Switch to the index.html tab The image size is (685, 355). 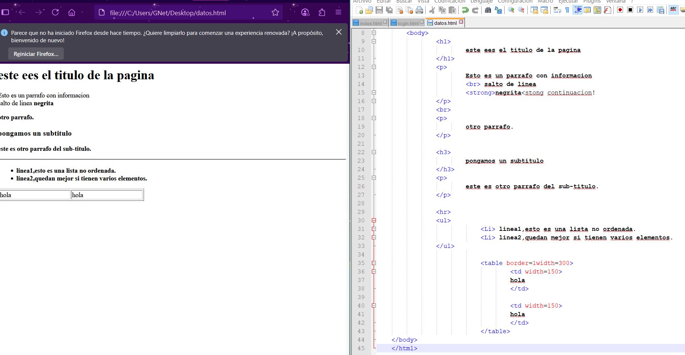coord(370,23)
